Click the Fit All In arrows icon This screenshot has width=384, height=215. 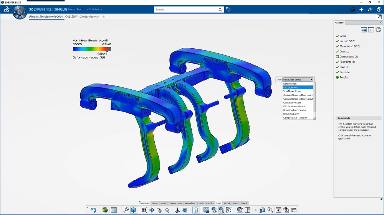pos(144,210)
